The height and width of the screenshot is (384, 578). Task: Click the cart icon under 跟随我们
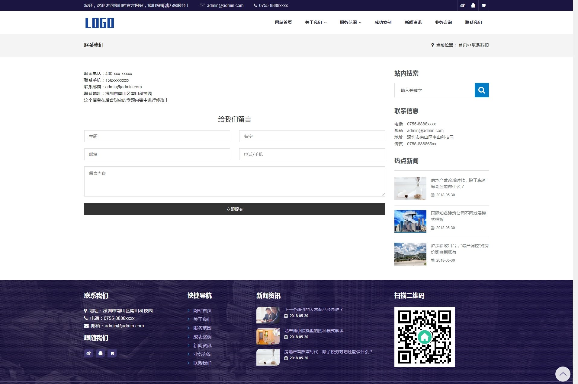(112, 353)
